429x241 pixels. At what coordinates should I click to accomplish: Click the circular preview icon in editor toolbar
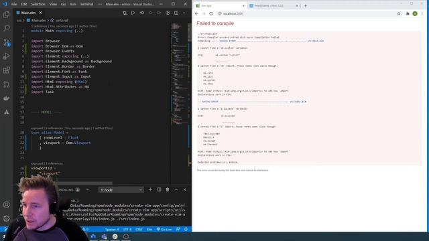[168, 13]
